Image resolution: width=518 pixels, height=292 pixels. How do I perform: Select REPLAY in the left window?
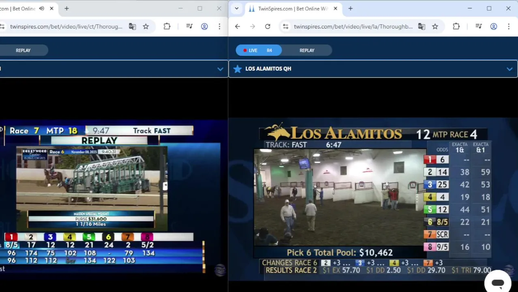(x=23, y=50)
